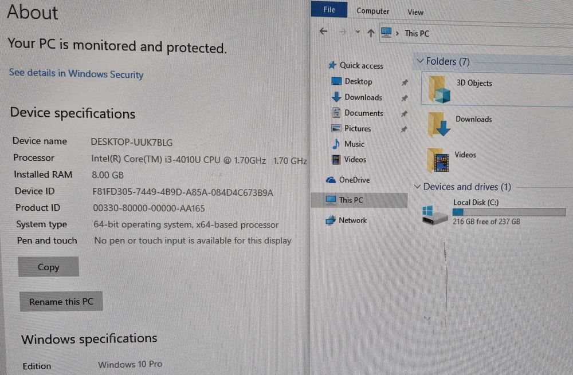The height and width of the screenshot is (375, 573).
Task: Open recent locations dropdown arrow
Action: pyautogui.click(x=358, y=32)
